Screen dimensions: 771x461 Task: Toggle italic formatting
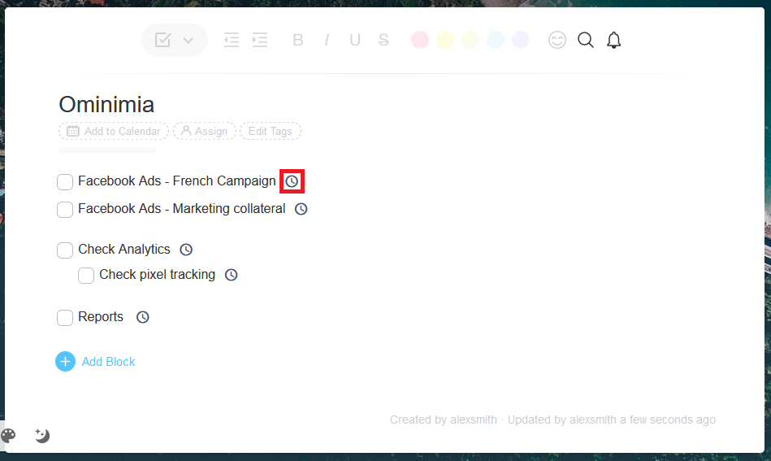327,40
